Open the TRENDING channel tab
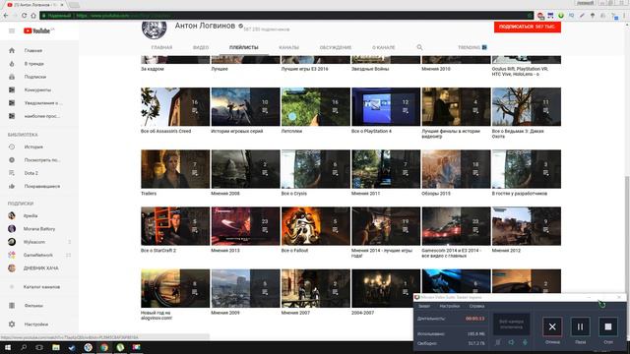The width and height of the screenshot is (630, 354). (x=472, y=47)
